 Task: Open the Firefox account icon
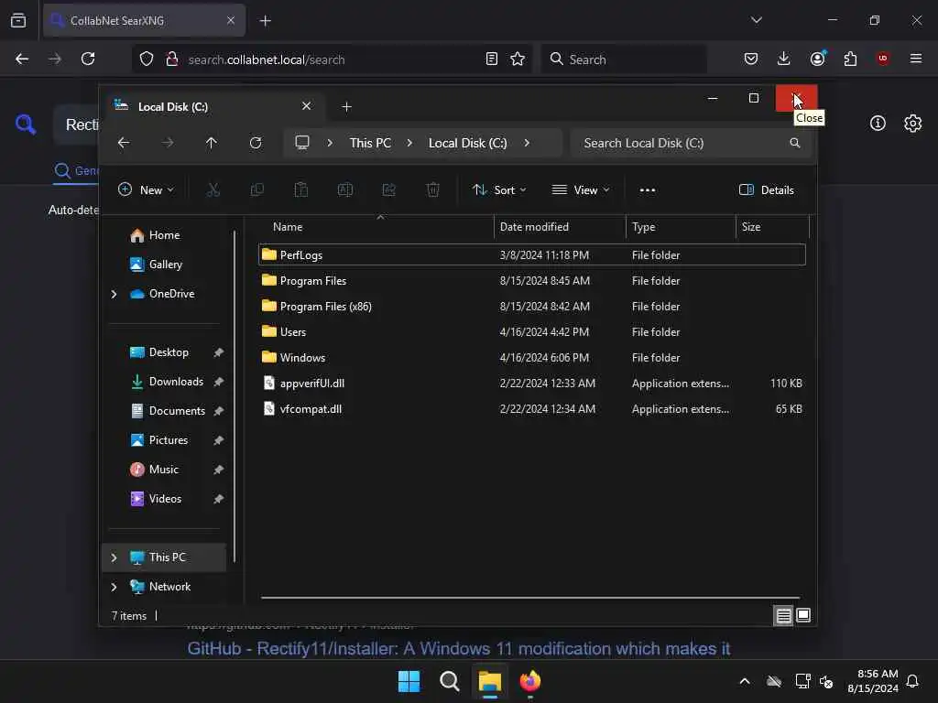point(818,58)
